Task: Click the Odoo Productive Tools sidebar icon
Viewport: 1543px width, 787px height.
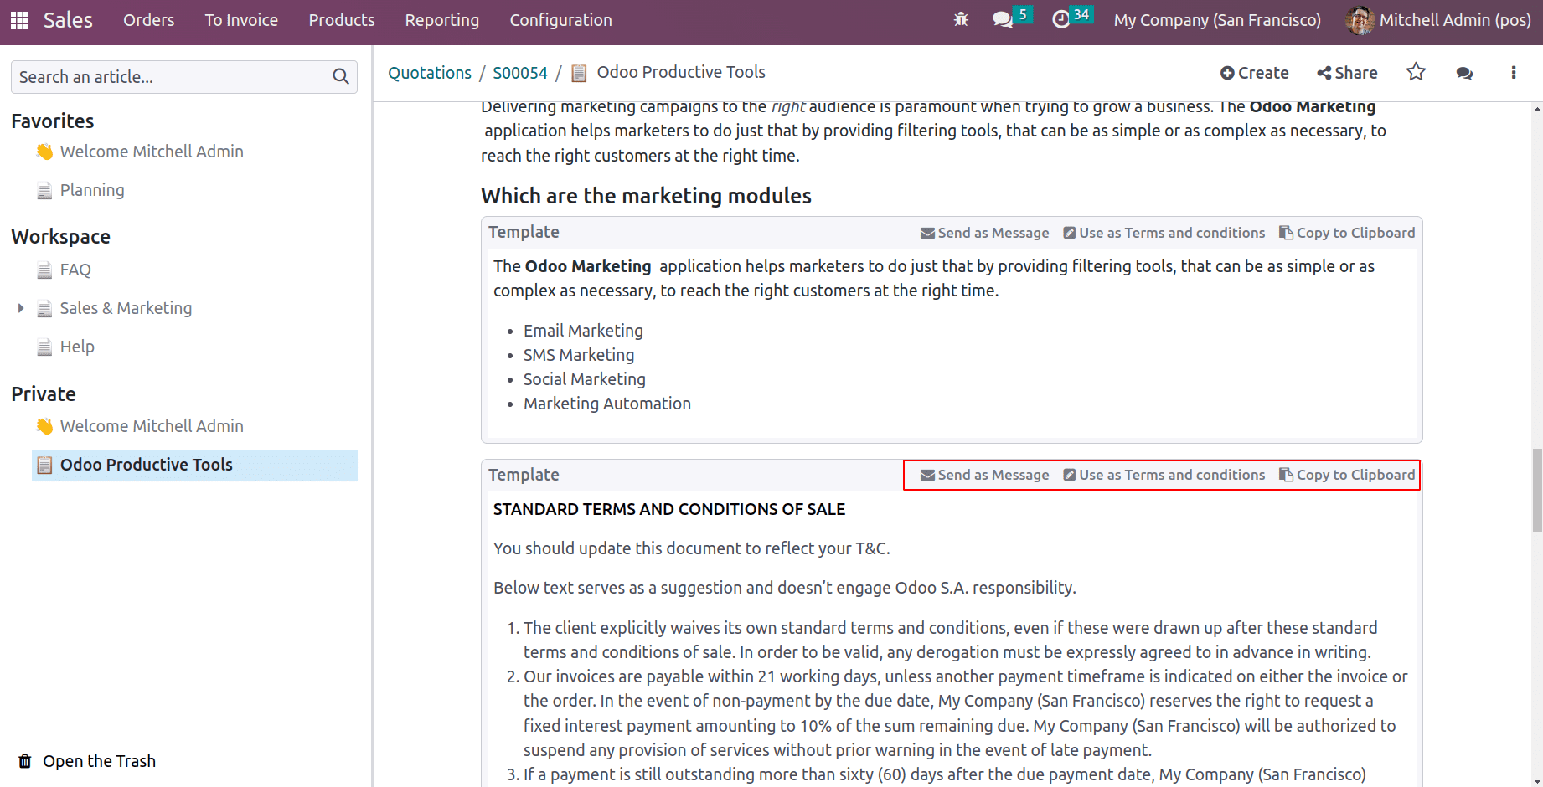Action: point(44,466)
